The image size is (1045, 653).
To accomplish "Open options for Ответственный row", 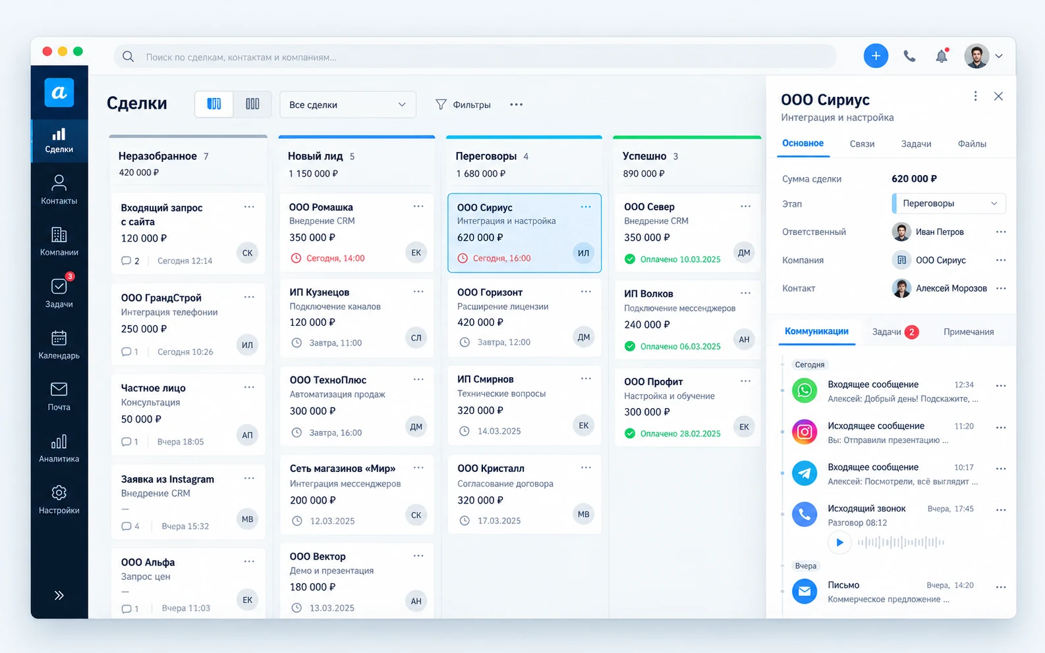I will (x=1001, y=232).
